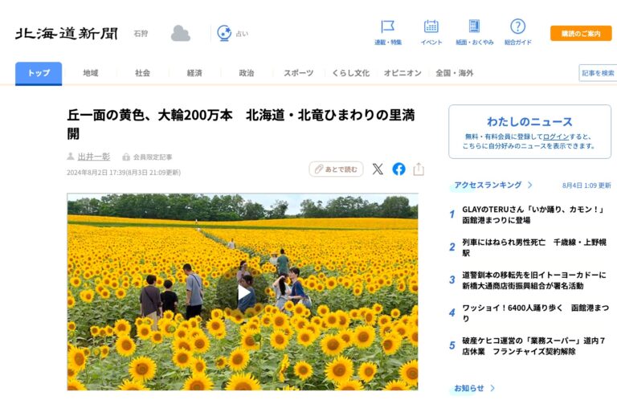617x404 pixels.
Task: Open the 占い fortune icon
Action: (x=224, y=33)
